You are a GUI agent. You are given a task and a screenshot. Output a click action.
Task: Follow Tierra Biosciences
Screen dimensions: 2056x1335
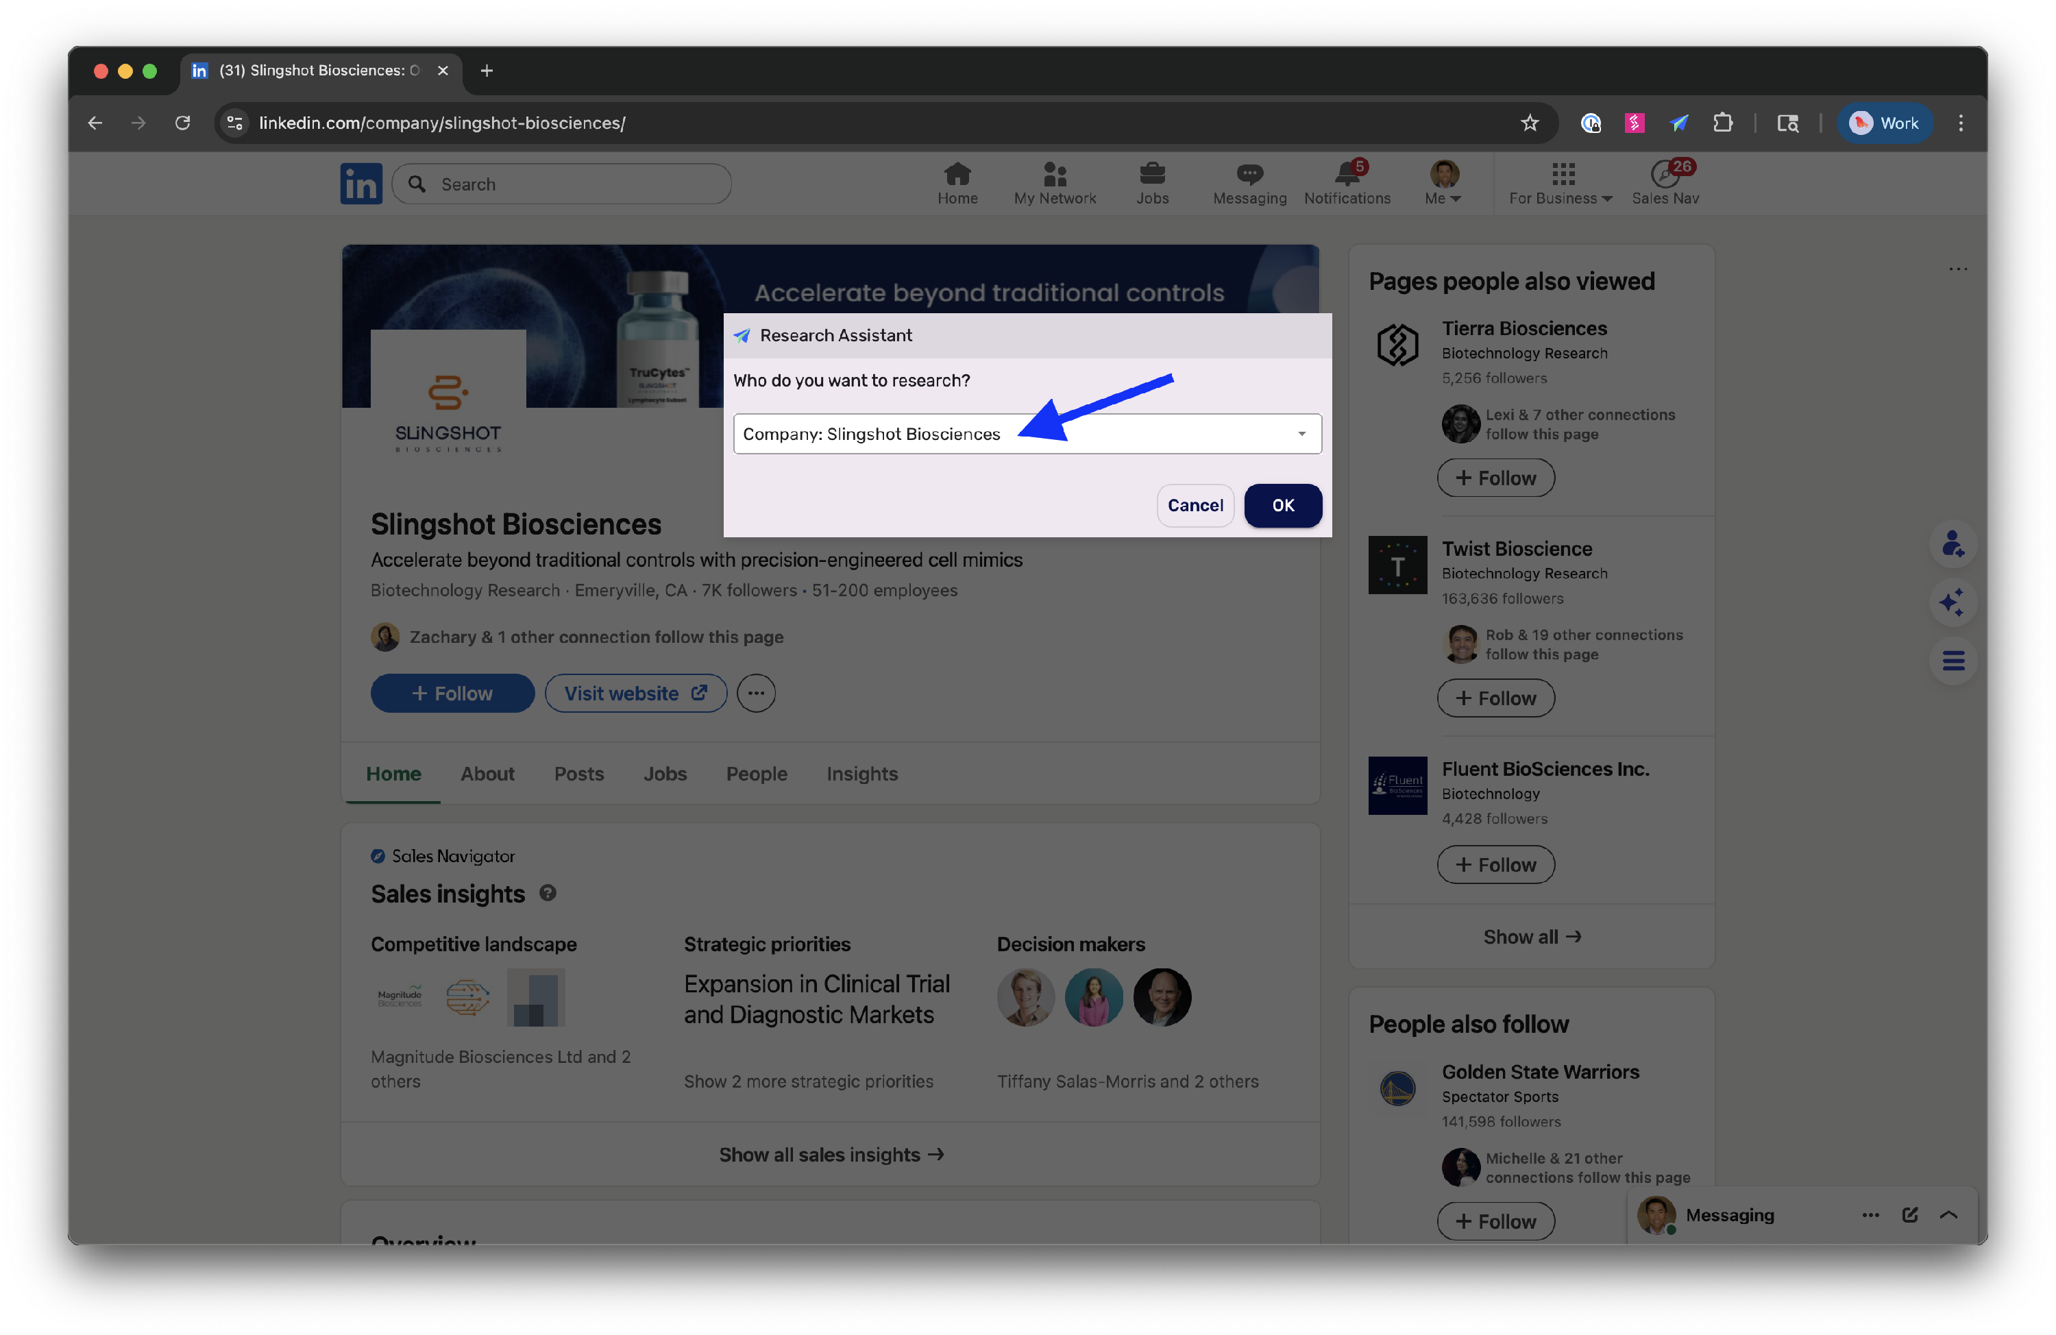1495,478
